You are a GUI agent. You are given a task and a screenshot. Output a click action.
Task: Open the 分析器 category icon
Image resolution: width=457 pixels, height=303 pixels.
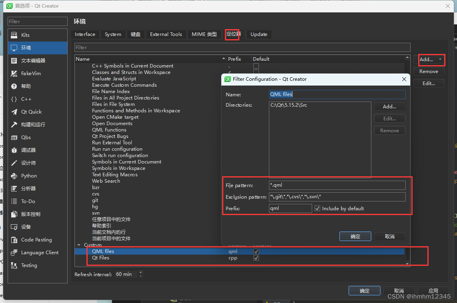tap(14, 189)
